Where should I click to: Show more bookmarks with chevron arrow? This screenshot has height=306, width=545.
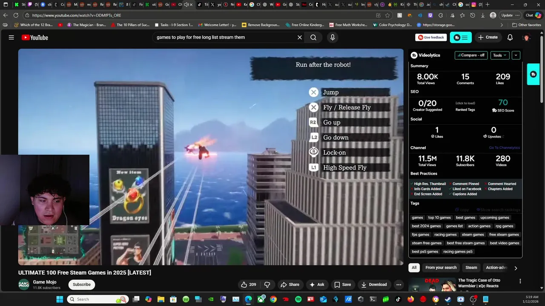pos(502,25)
